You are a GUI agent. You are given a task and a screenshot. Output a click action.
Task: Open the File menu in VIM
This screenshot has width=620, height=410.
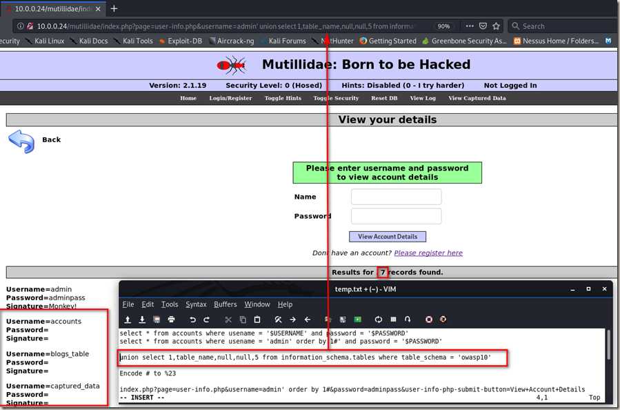128,304
